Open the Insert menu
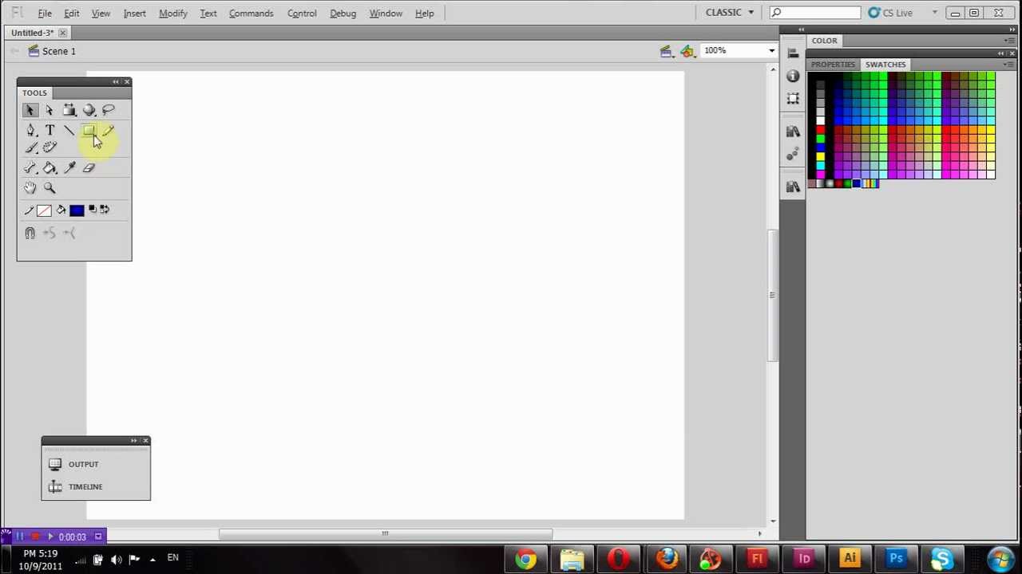Screen dimensions: 1022x574 pyautogui.click(x=134, y=14)
